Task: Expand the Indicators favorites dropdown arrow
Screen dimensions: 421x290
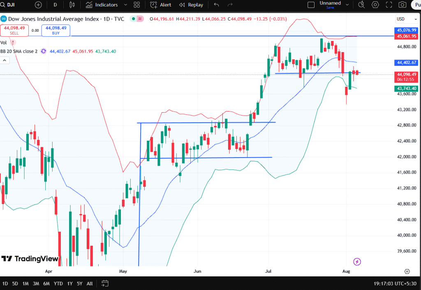Action: tap(125, 5)
